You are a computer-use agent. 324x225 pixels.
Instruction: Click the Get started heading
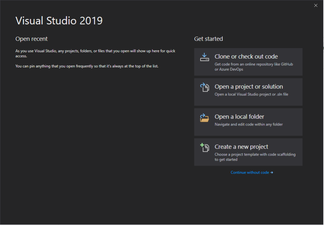coord(208,39)
